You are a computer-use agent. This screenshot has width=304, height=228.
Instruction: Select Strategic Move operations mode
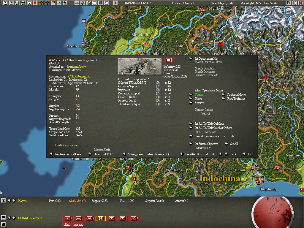click(x=236, y=94)
